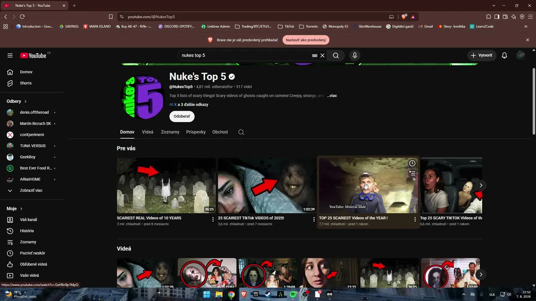Open the account avatar menu

pos(521,55)
